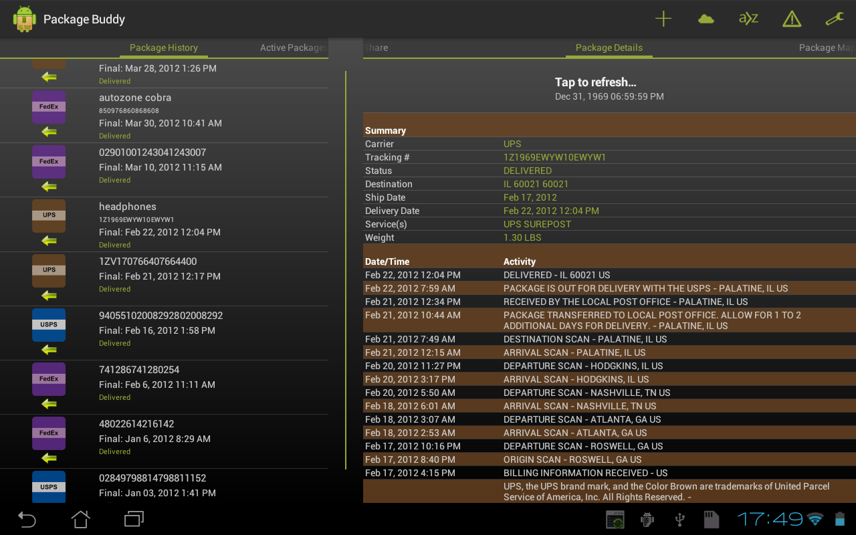Tap the ORIGIN SCAN - ROSWELL activity row
The height and width of the screenshot is (535, 856).
click(609, 459)
